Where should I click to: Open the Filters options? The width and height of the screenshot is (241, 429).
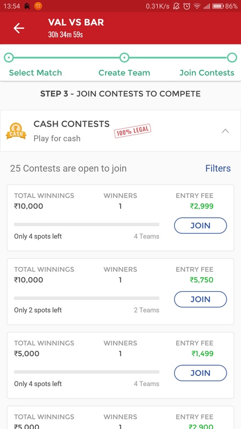[x=218, y=168]
